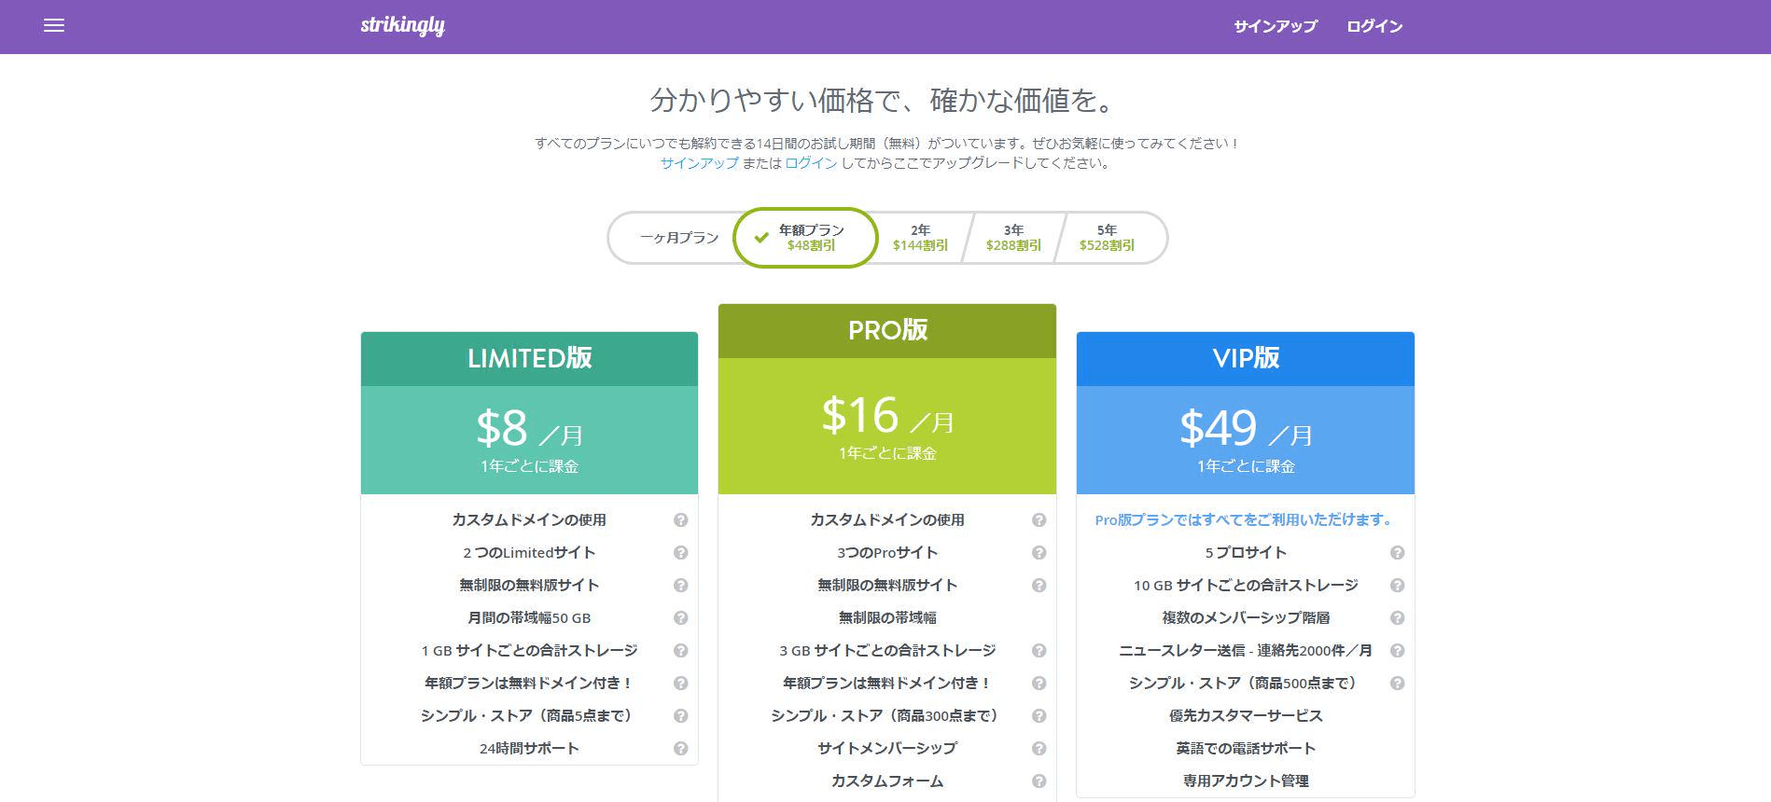Viewport: 1771px width, 802px height.
Task: Click サインアップ in the top navigation
Action: (1276, 26)
